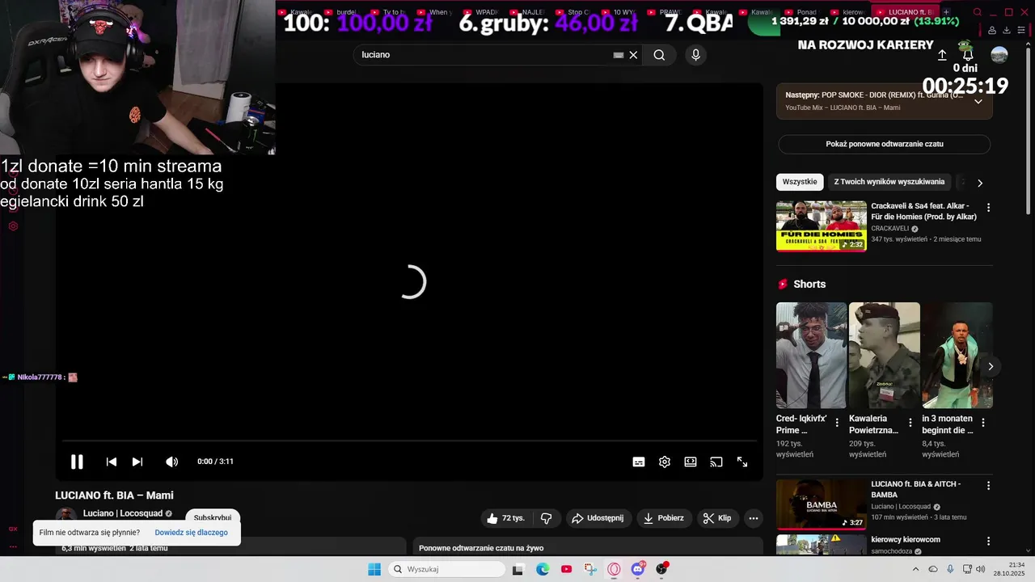This screenshot has width=1035, height=582.
Task: Open the Opera browser taskbar icon
Action: [x=614, y=569]
